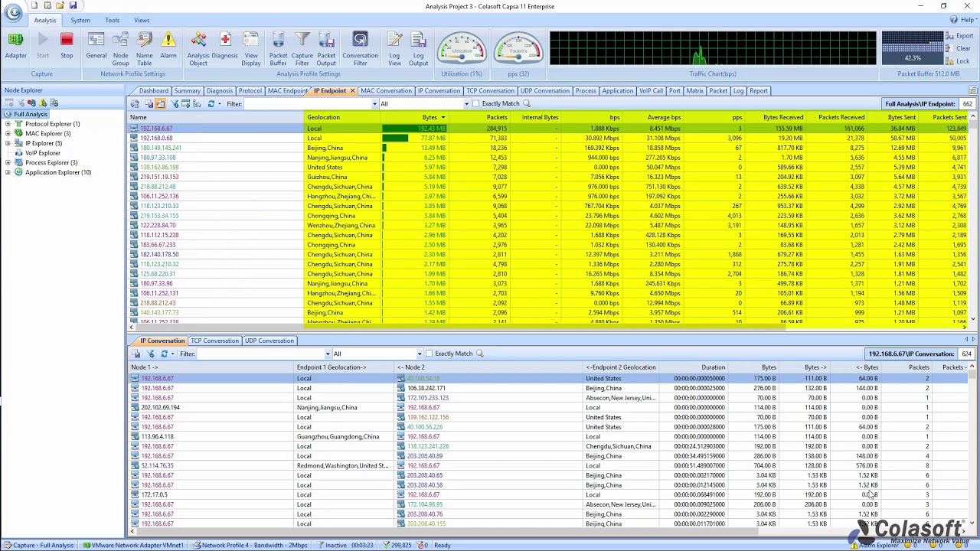Open General network profile settings
Image resolution: width=980 pixels, height=551 pixels.
[96, 45]
